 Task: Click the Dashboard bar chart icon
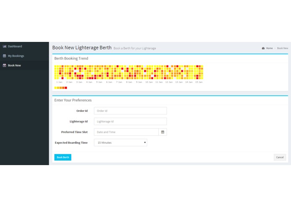click(5, 46)
